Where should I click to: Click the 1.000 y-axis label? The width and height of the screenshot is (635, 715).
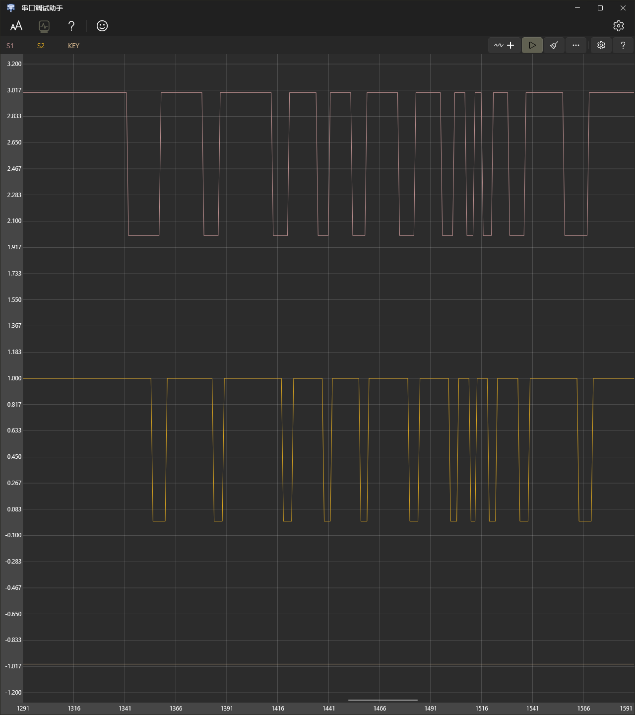14,378
